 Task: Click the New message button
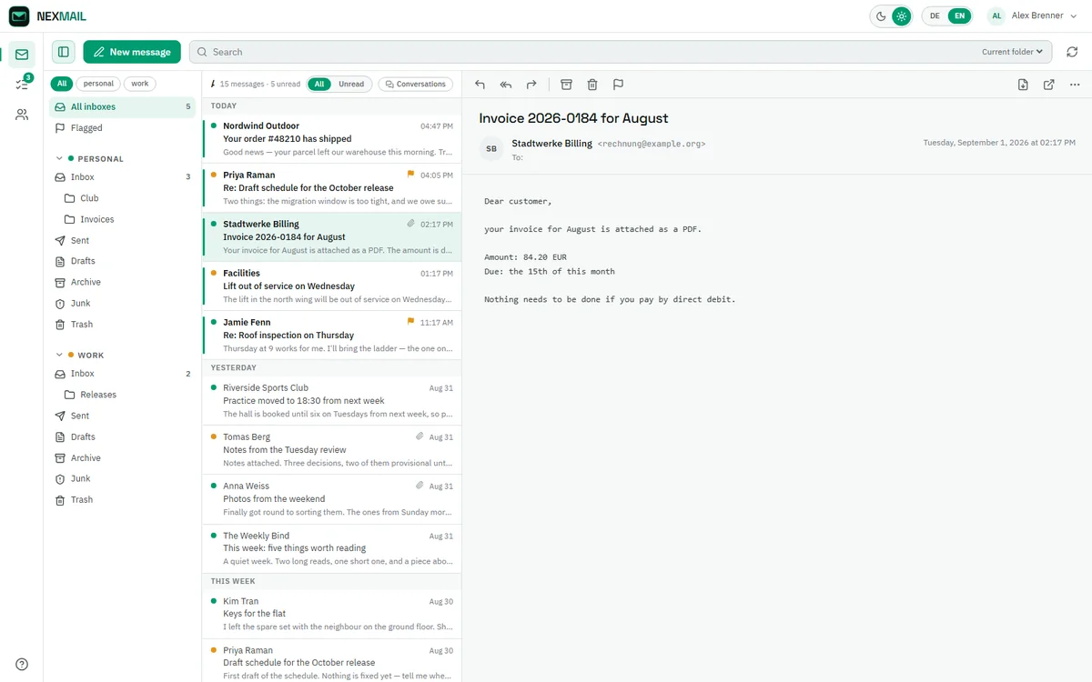(x=132, y=52)
